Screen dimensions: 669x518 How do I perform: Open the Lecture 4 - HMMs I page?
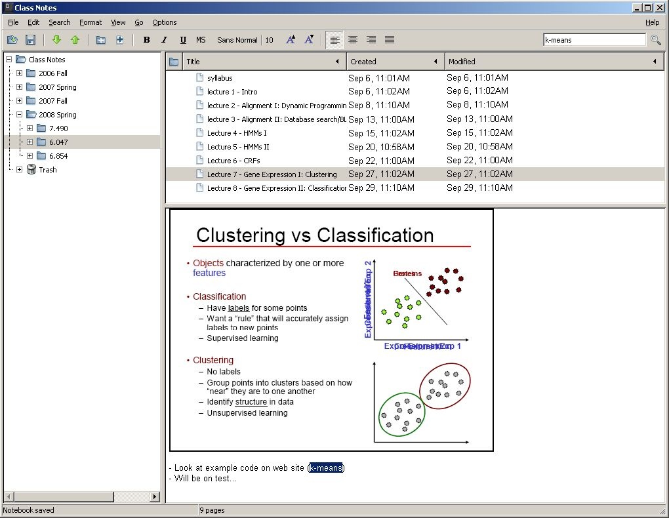point(237,133)
